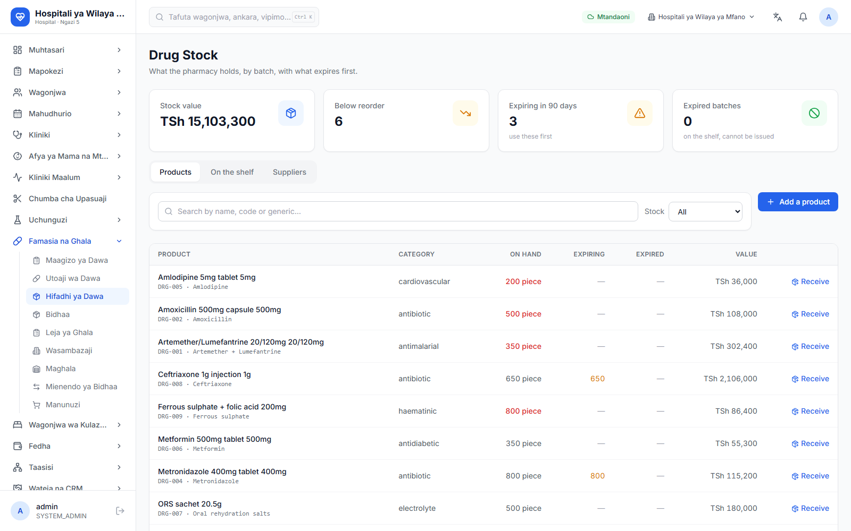Click the logout icon beside admin

coord(120,511)
